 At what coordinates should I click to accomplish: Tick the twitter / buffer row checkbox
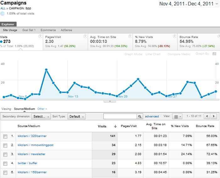5,163
